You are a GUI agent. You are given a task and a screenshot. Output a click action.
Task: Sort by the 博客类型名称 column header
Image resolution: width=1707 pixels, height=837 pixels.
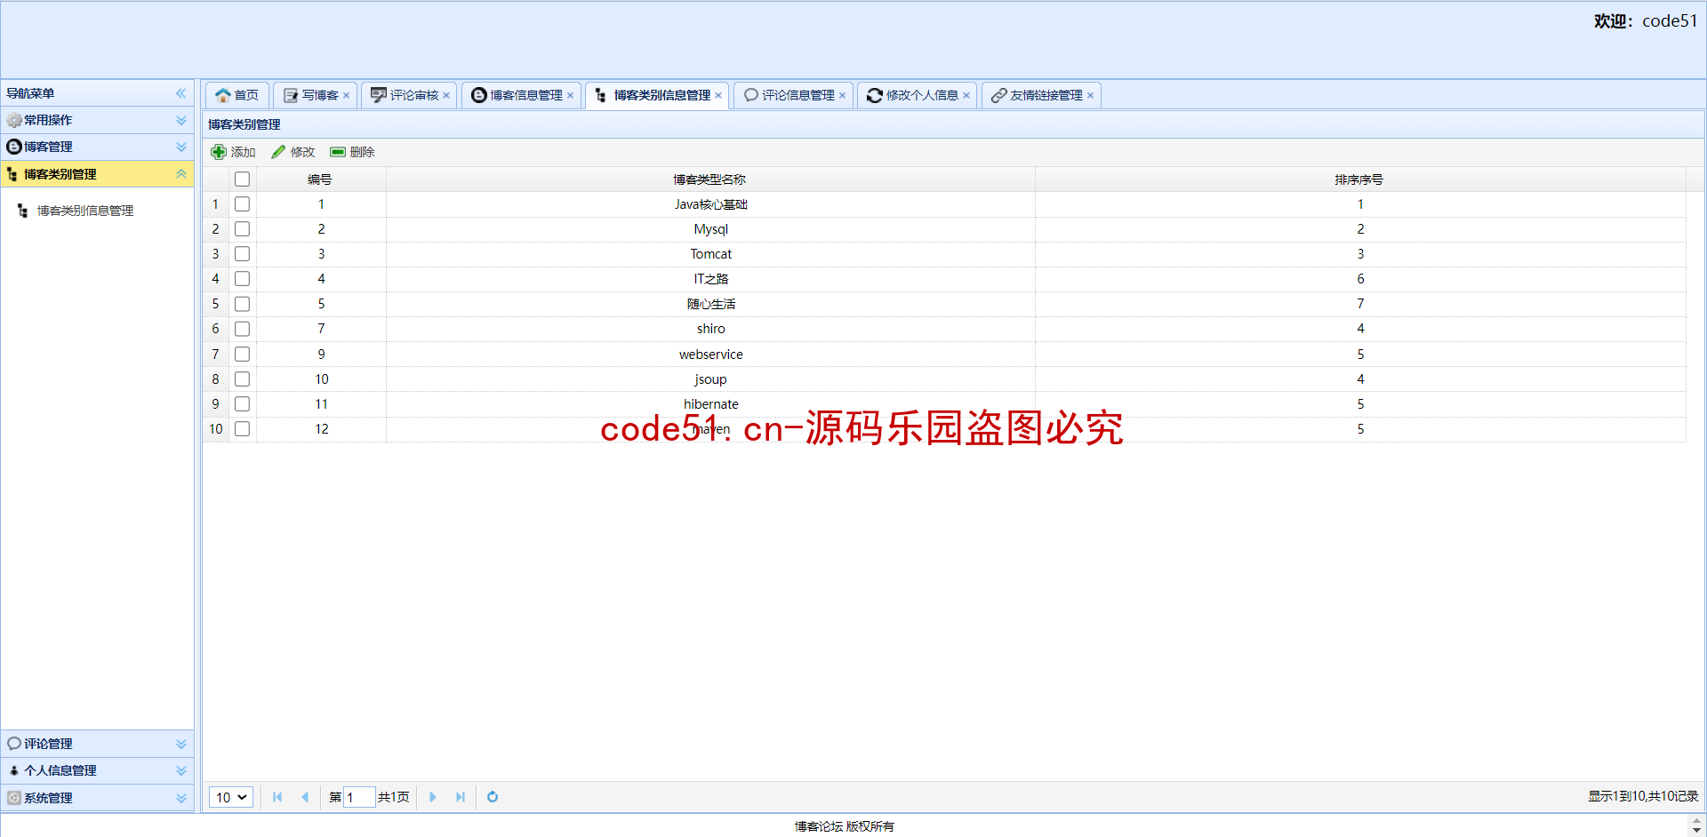[710, 179]
